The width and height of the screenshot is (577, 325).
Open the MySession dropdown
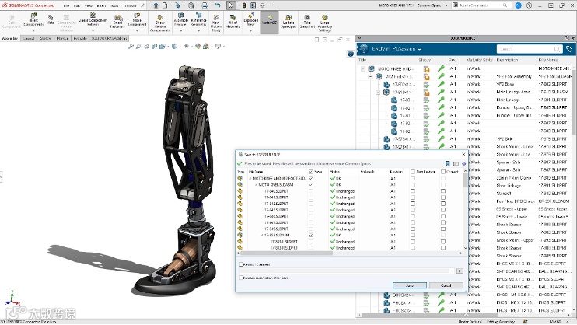[x=419, y=49]
